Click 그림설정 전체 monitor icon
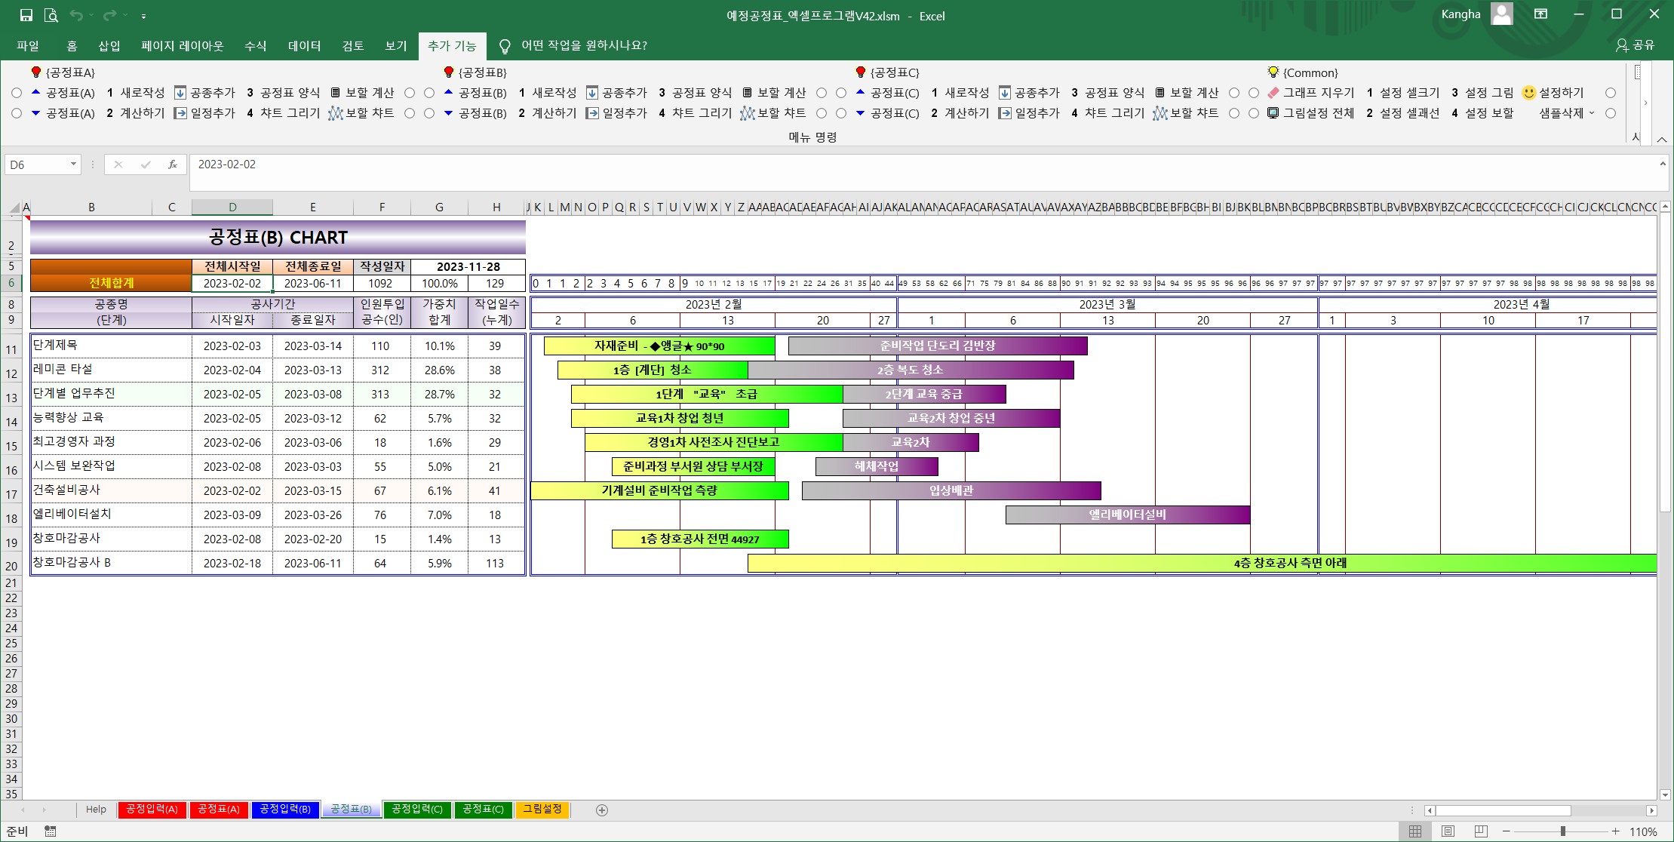 1273,113
